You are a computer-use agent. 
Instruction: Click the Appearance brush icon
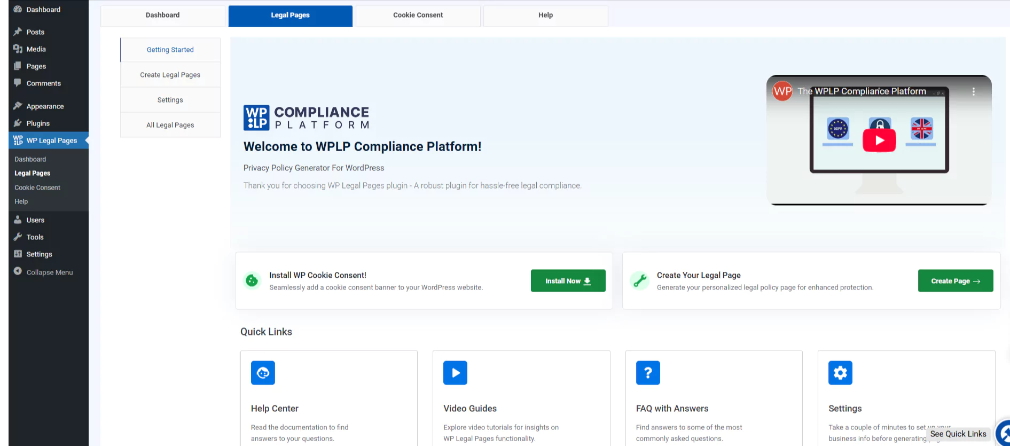coord(18,106)
